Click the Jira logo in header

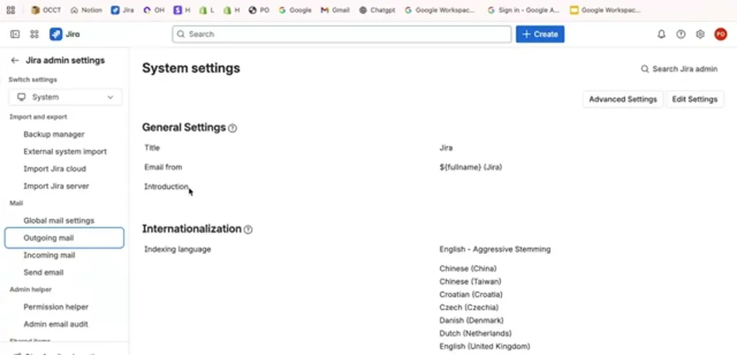(x=65, y=34)
